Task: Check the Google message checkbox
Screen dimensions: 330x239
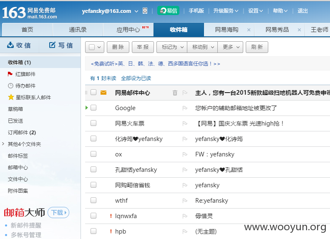Action: 93,108
